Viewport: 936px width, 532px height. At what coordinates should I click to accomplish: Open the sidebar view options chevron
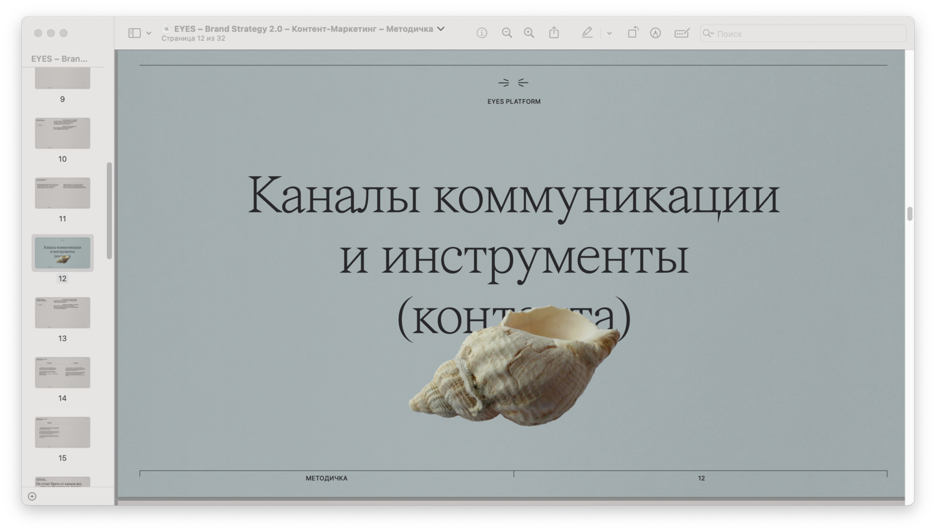149,33
